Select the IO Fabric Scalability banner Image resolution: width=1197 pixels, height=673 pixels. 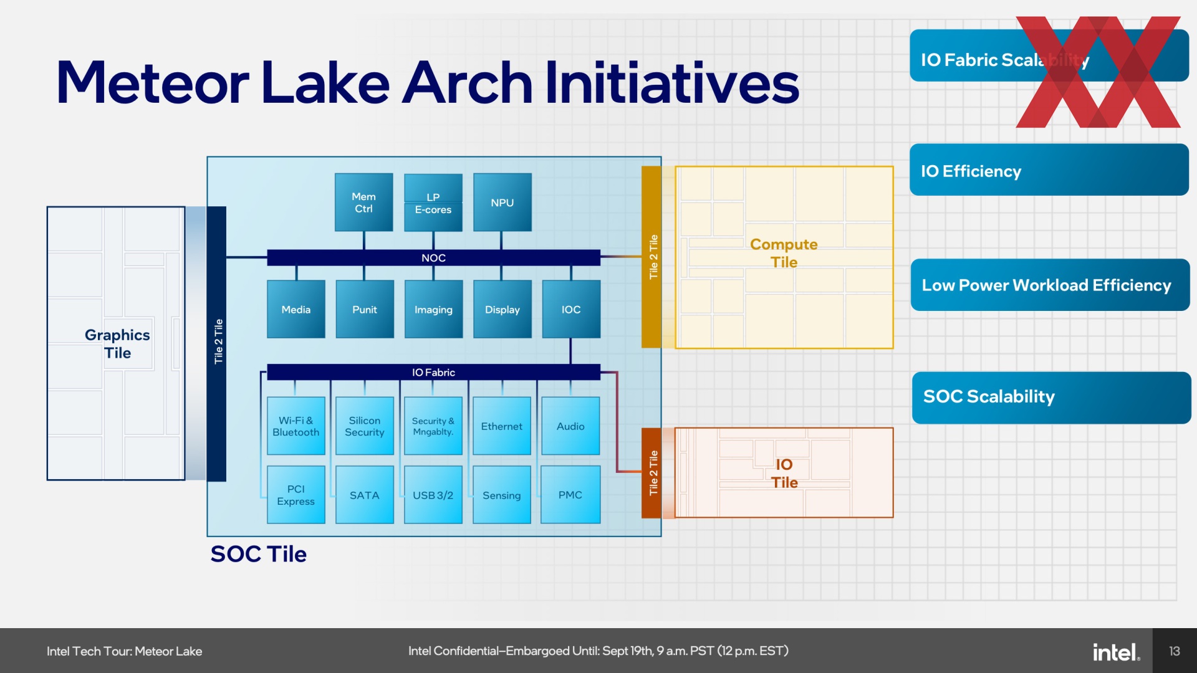coord(1049,55)
